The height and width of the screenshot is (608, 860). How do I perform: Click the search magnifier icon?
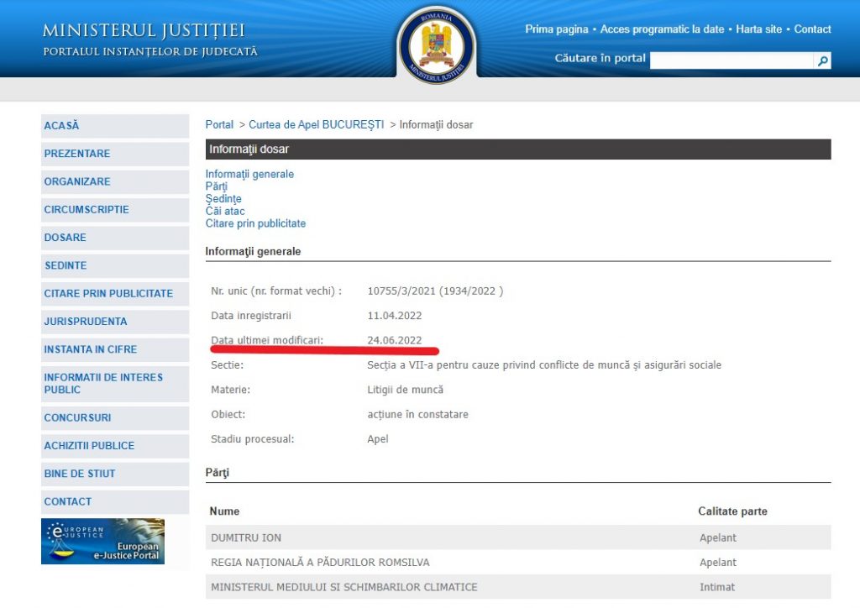pos(823,60)
